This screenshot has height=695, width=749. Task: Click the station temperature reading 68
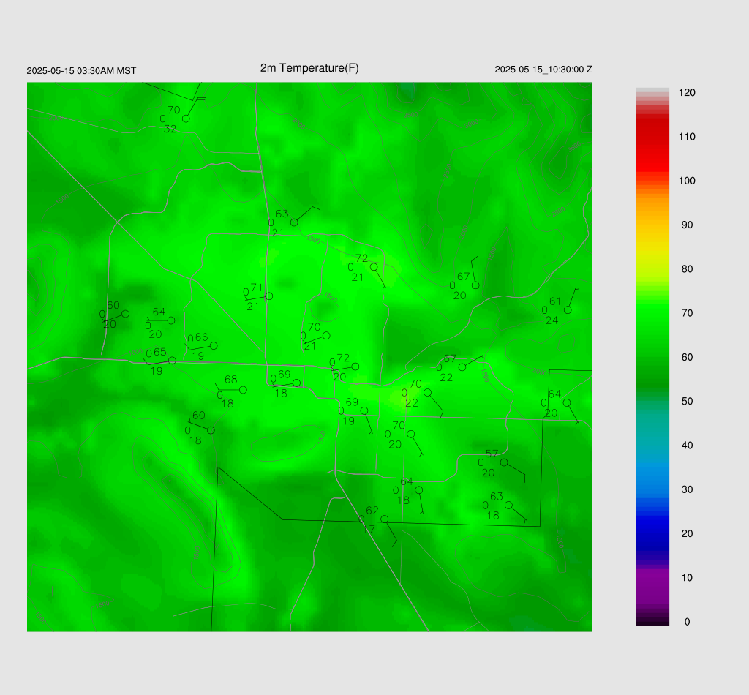[230, 379]
